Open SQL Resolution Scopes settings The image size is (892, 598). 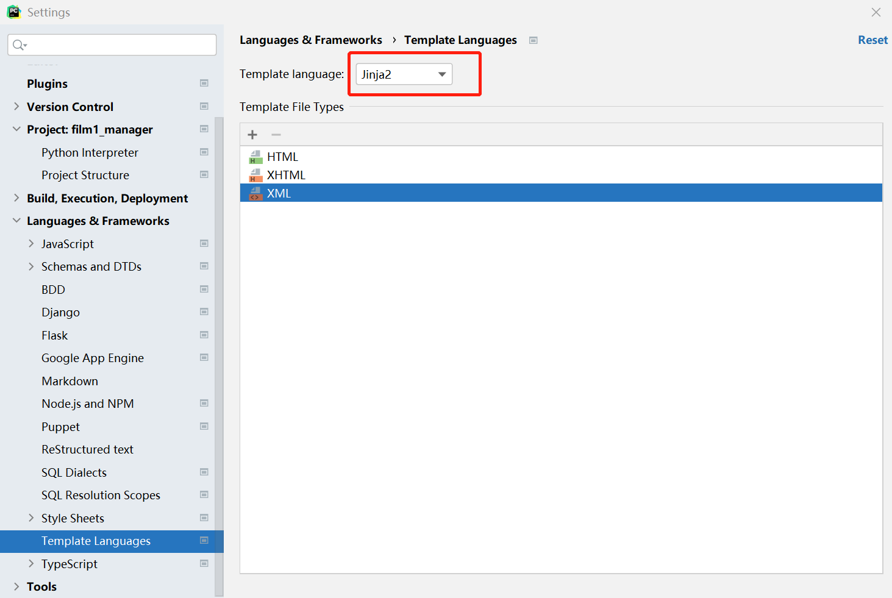pos(101,495)
